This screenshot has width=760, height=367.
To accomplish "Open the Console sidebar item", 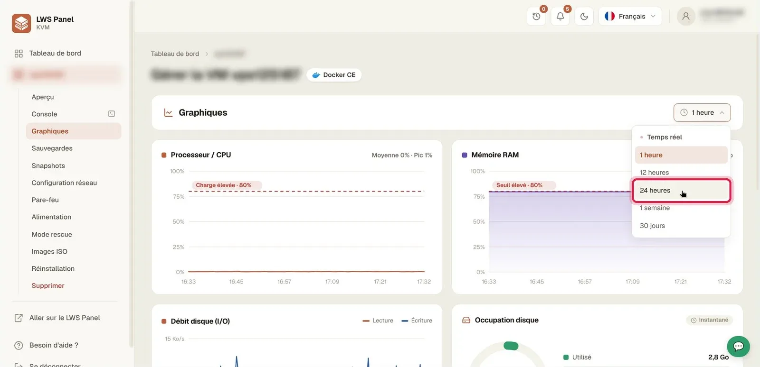I will pos(74,114).
